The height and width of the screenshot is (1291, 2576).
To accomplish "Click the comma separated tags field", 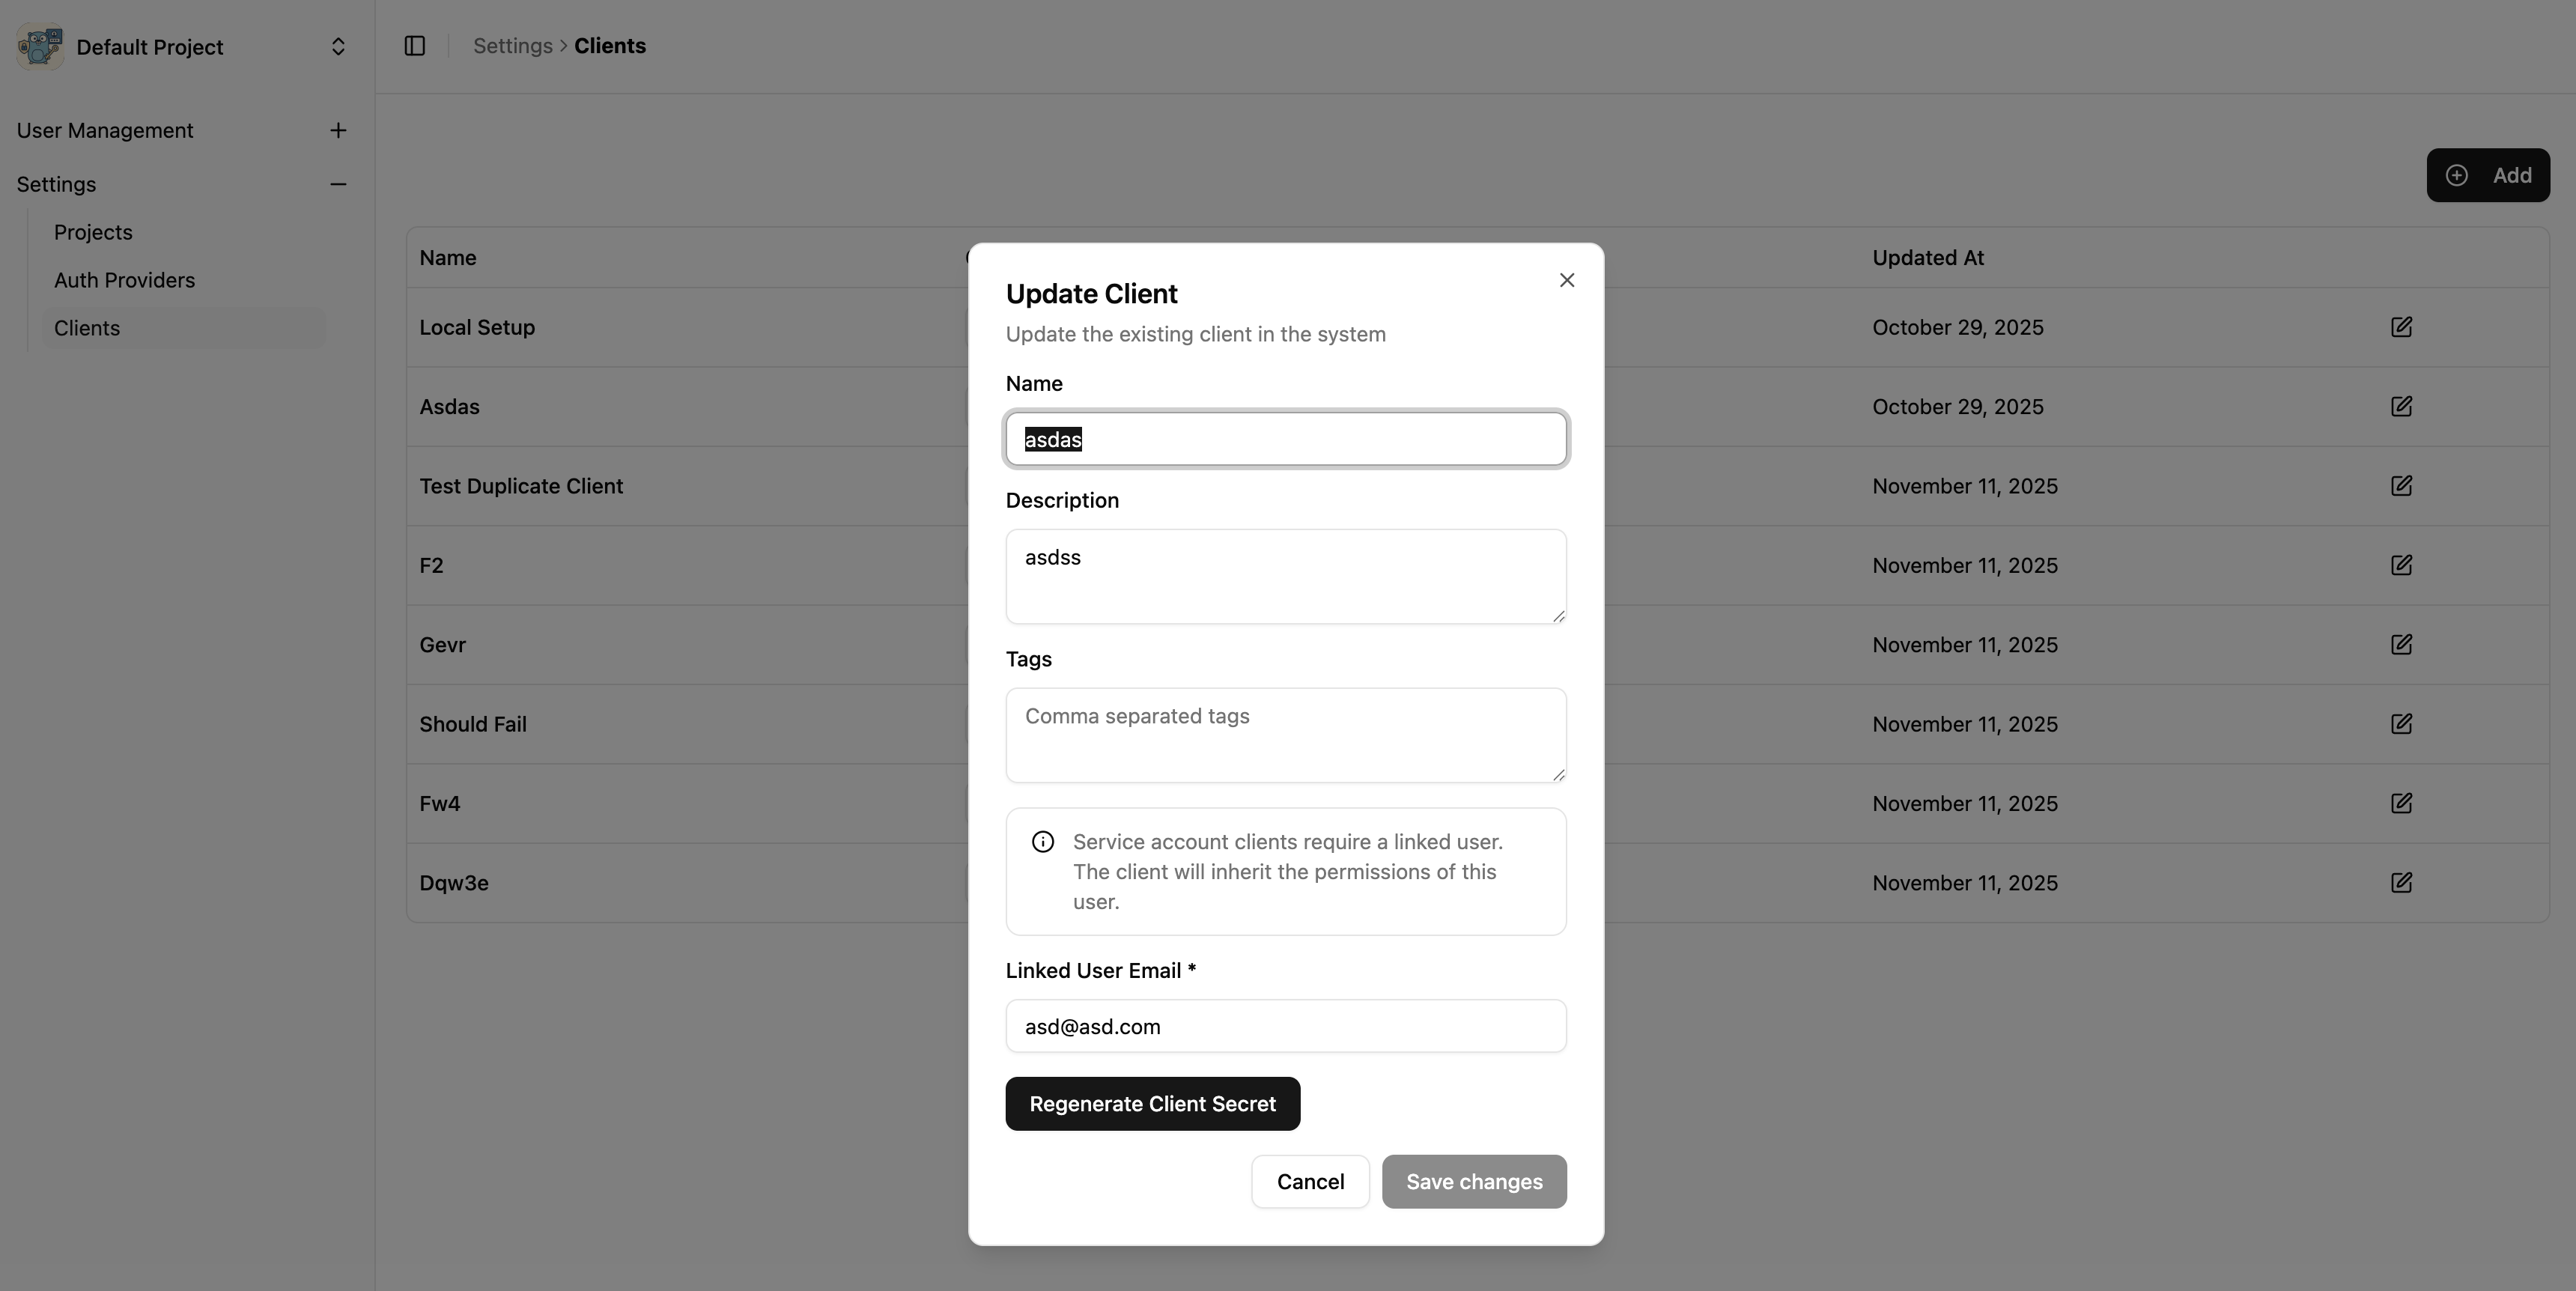I will (1286, 735).
